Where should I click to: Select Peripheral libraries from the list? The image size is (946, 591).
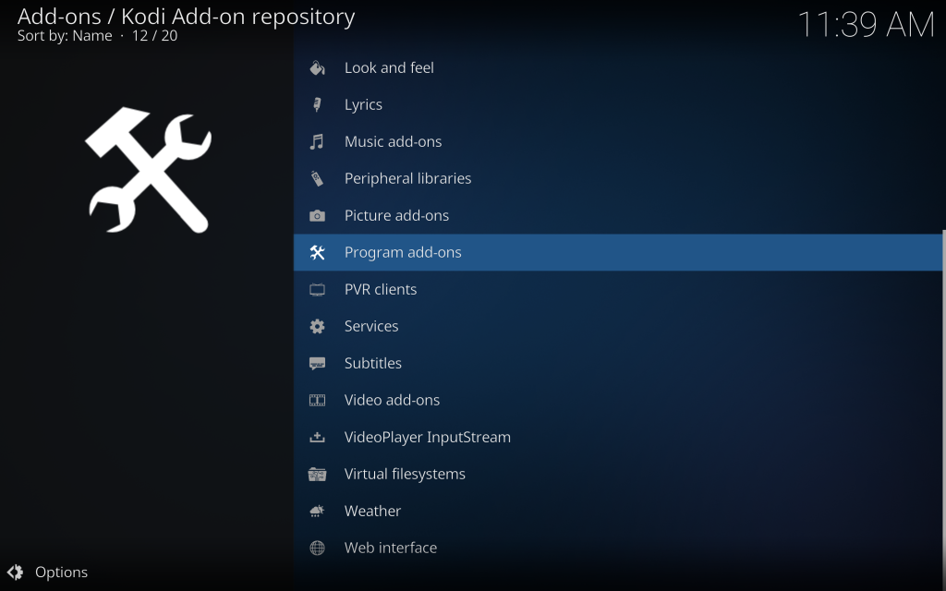[407, 178]
